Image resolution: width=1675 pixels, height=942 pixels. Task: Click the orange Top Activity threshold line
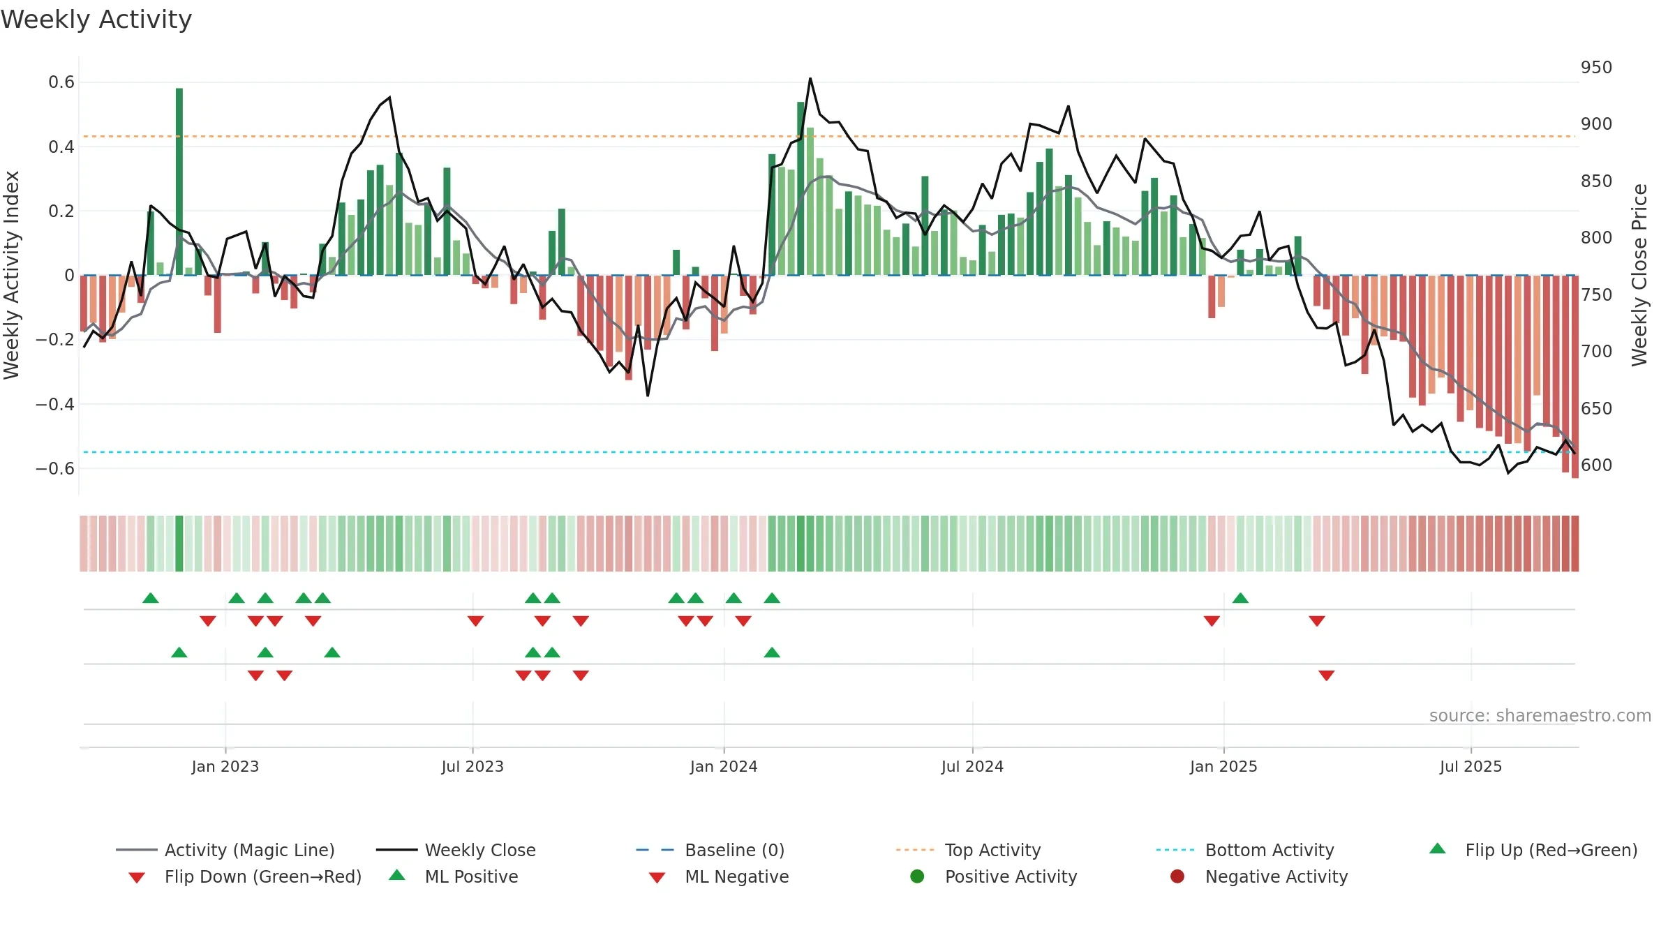[829, 136]
